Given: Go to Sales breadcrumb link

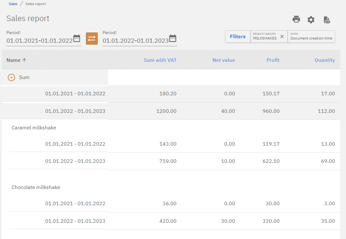Looking at the screenshot, I should point(13,4).
